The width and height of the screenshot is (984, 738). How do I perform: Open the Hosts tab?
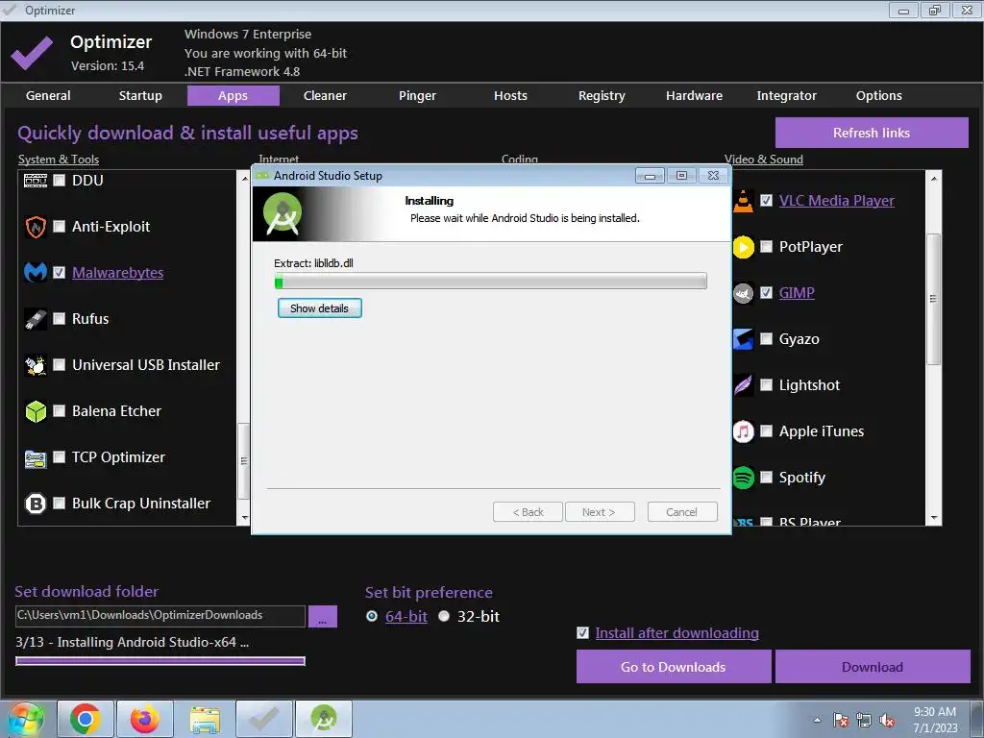tap(510, 96)
